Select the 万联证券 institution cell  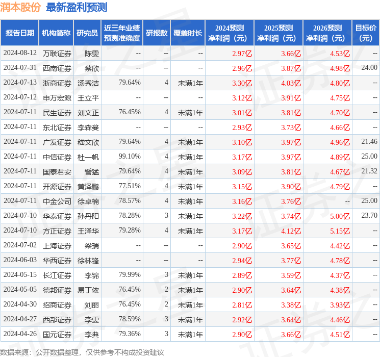[x=57, y=54]
